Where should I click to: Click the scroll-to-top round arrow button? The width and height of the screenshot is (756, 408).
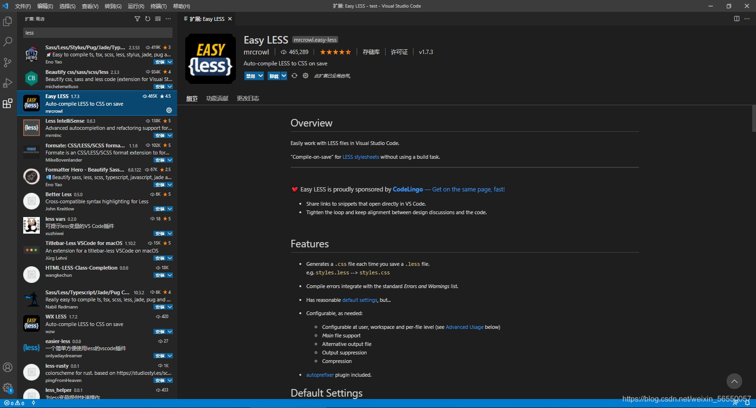[734, 381]
